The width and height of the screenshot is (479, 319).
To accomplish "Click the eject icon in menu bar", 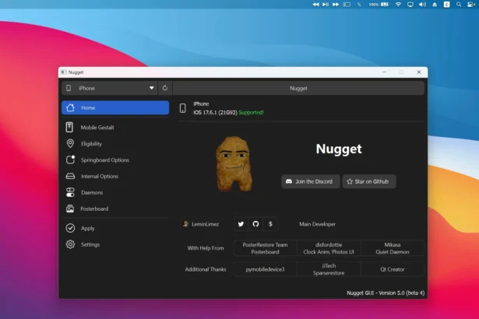I will point(435,4).
